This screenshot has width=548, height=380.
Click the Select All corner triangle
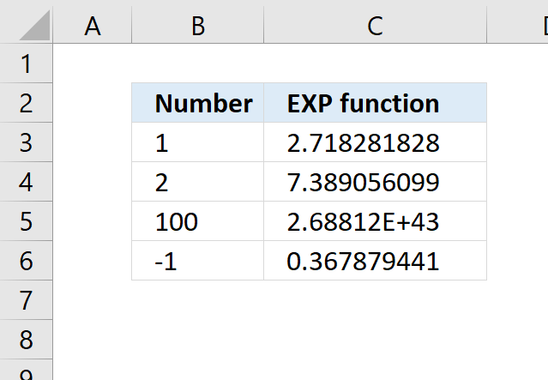[34, 26]
